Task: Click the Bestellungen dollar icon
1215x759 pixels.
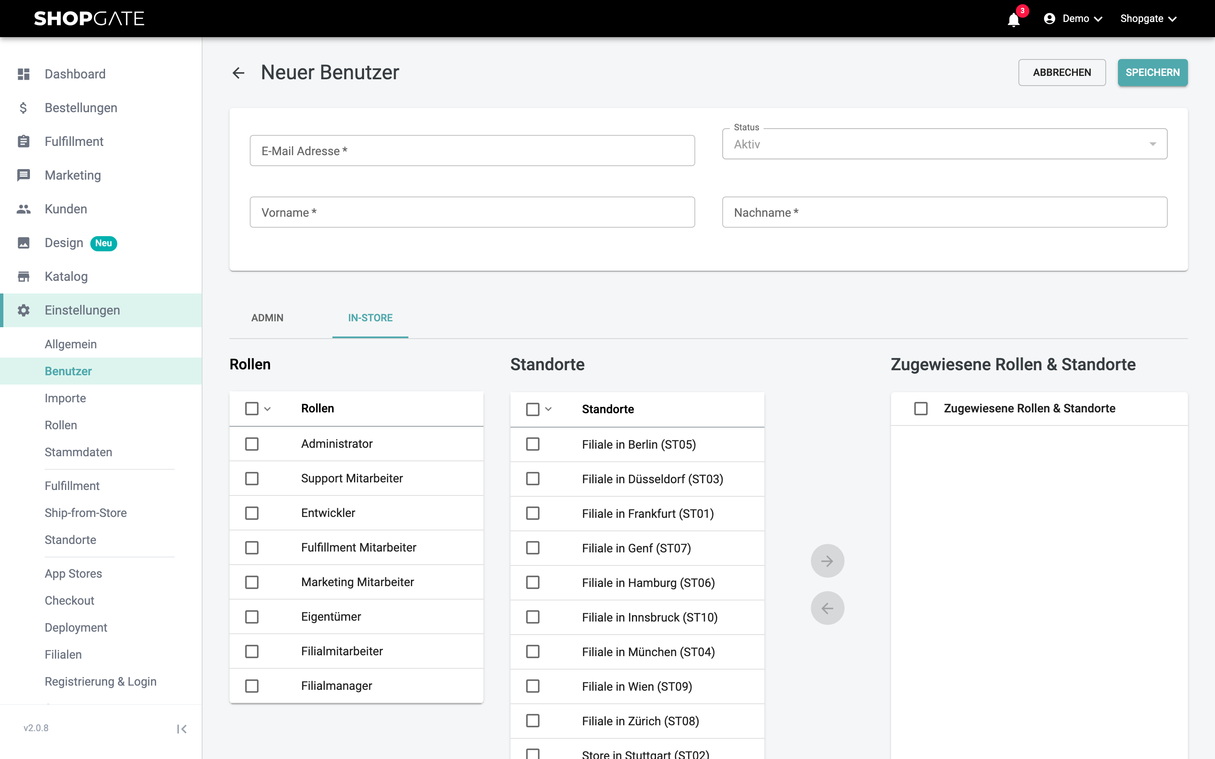Action: 24,108
